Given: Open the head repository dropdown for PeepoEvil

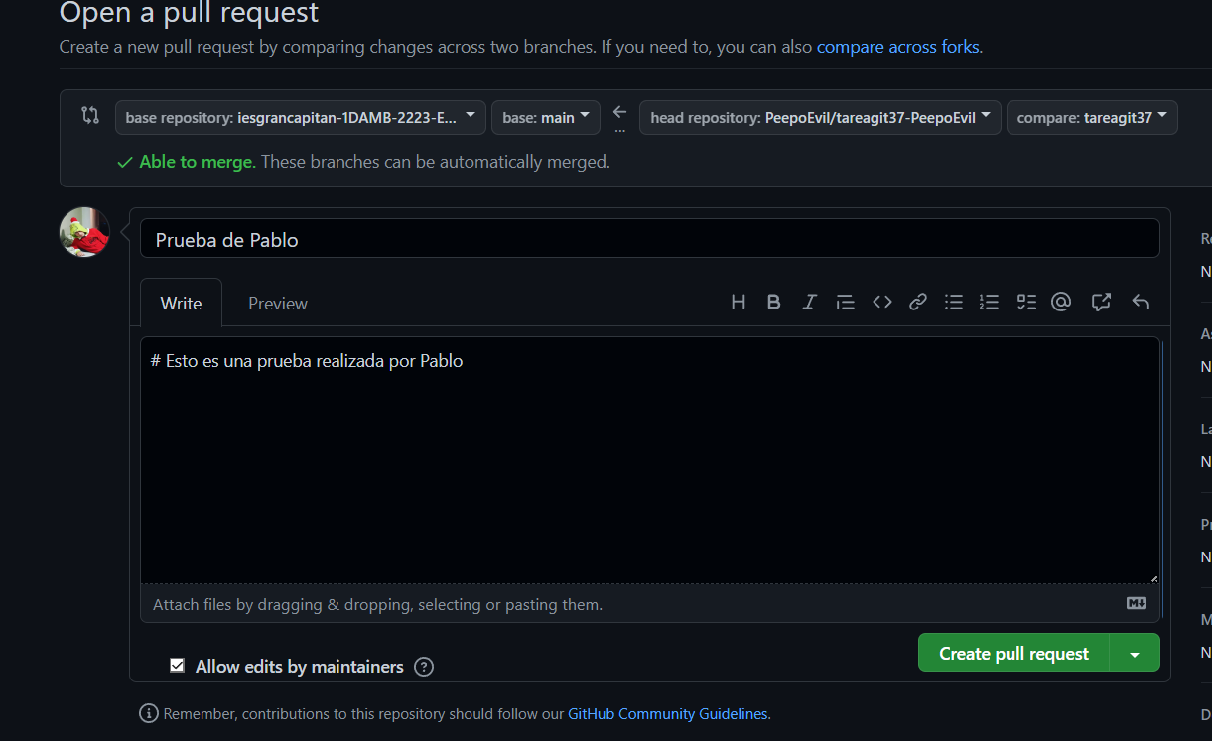Looking at the screenshot, I should [820, 117].
